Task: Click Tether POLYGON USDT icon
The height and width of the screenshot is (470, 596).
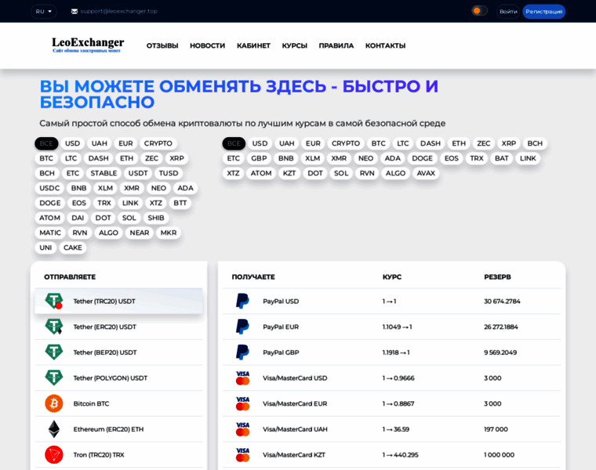Action: tap(54, 378)
